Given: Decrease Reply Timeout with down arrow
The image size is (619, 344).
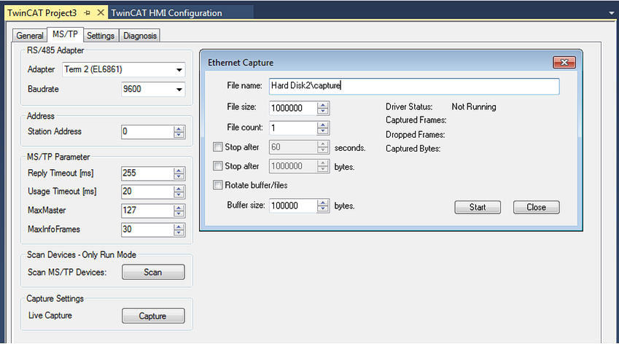Looking at the screenshot, I should click(179, 176).
